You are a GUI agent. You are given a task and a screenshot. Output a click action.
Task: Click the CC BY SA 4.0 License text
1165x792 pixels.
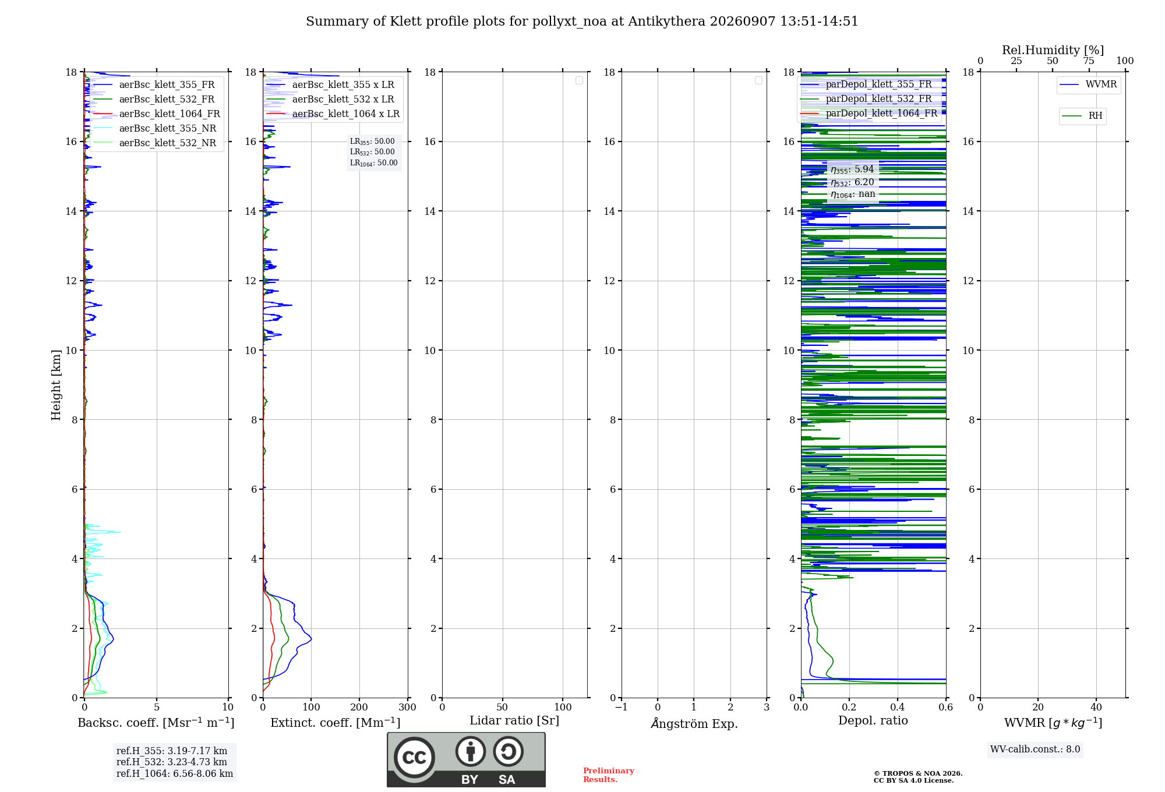[913, 780]
